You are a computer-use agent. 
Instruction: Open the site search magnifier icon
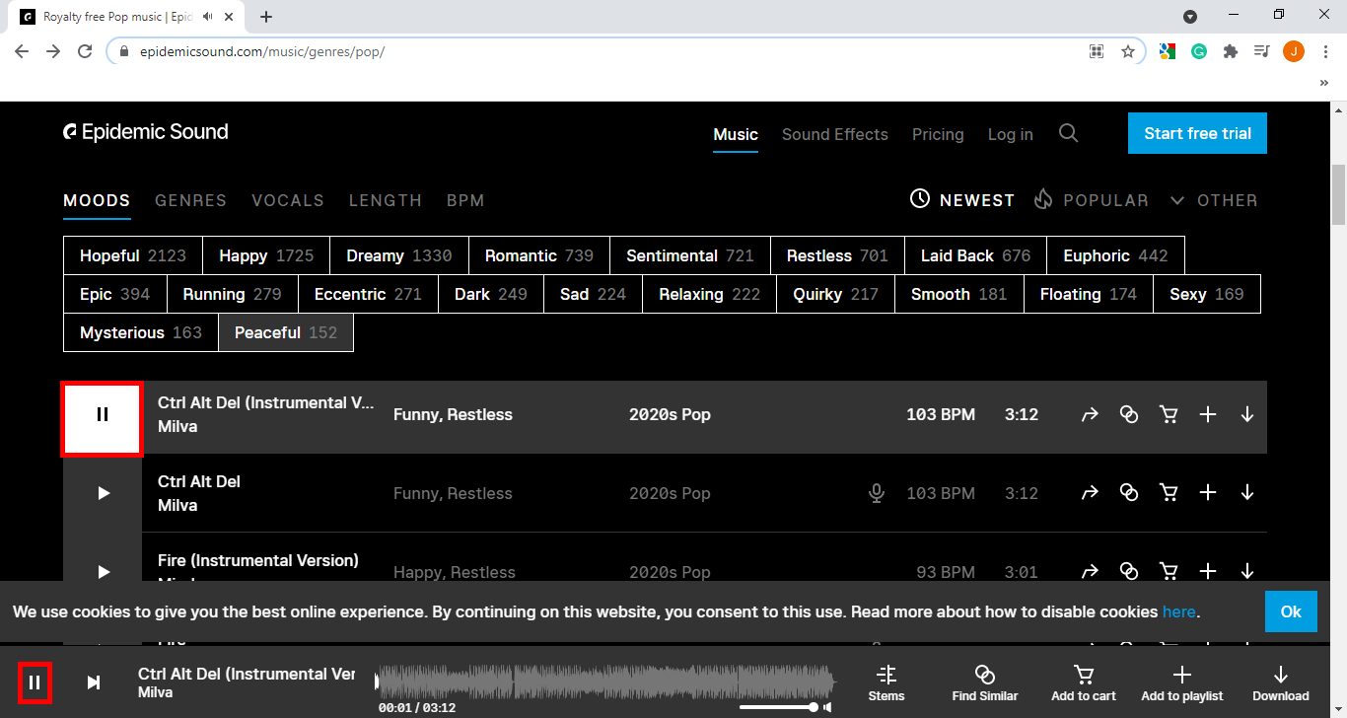1068,133
